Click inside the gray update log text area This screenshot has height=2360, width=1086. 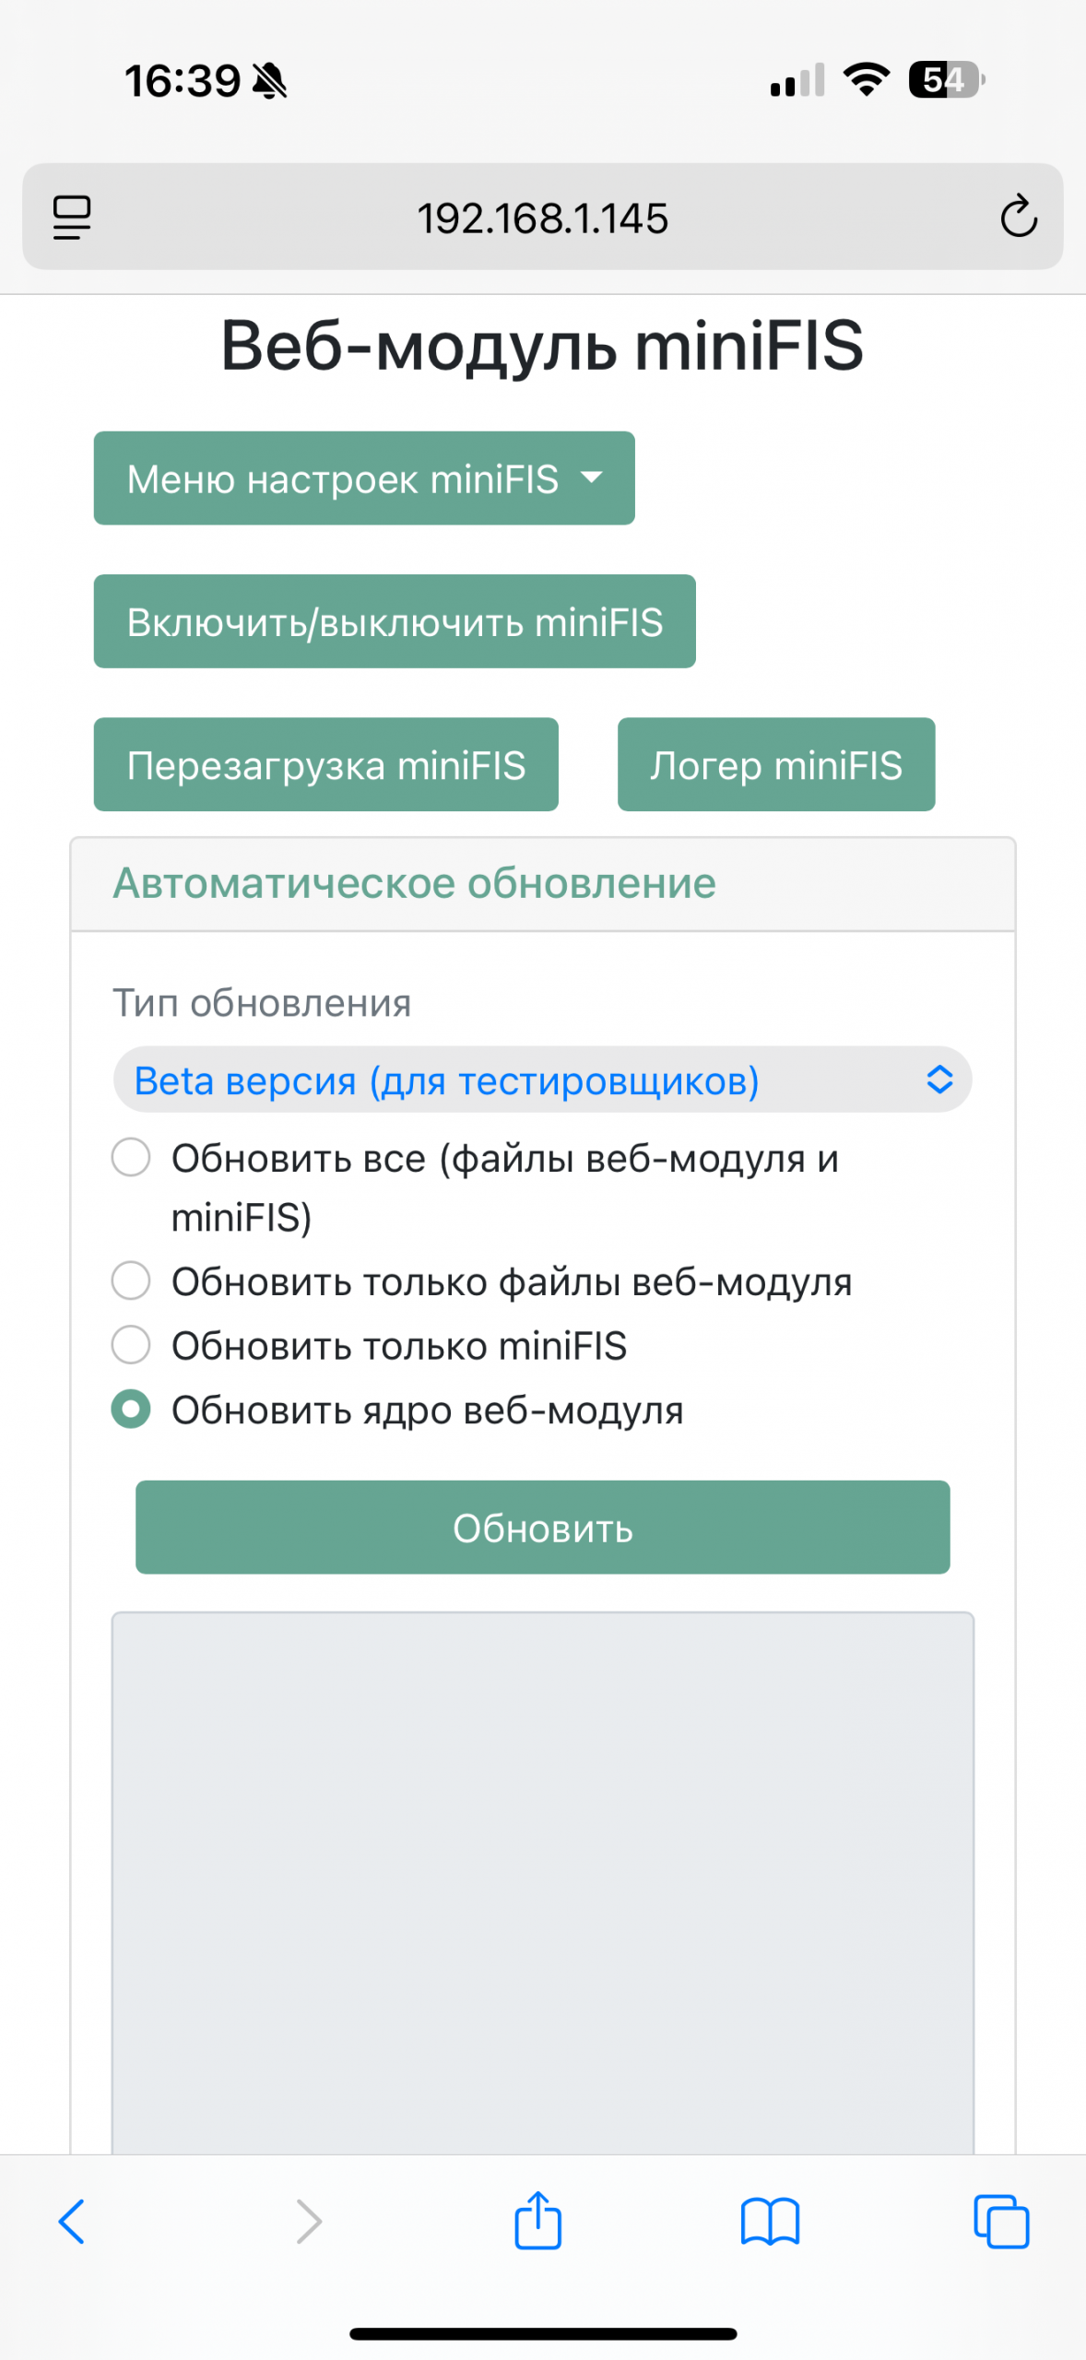tap(542, 1881)
